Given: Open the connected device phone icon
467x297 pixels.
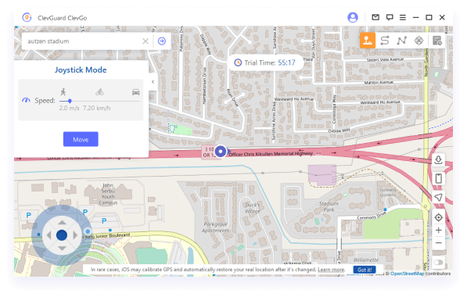Looking at the screenshot, I should pyautogui.click(x=438, y=178).
